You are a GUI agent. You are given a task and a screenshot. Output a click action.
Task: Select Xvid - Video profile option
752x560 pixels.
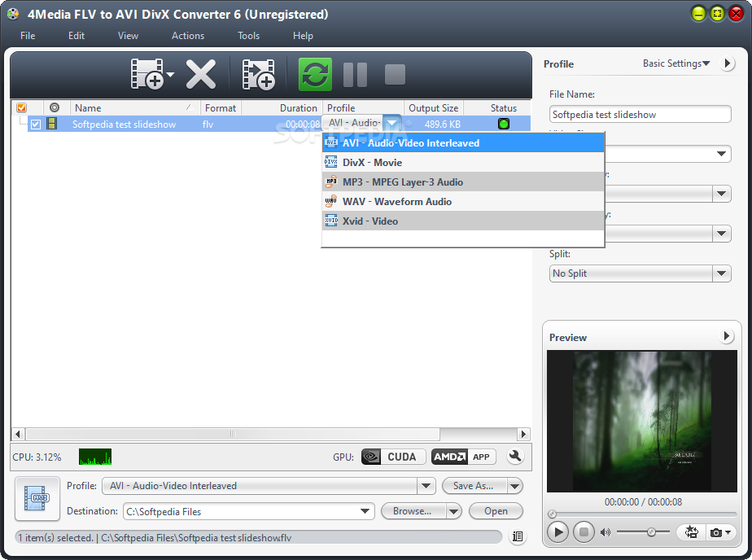pos(463,221)
